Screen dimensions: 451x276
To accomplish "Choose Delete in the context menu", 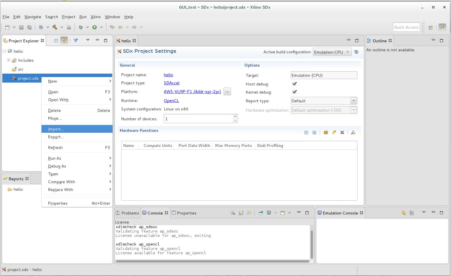I will [x=77, y=111].
